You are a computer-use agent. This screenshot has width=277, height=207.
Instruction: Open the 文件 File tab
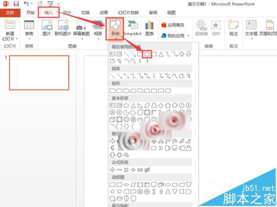pos(10,13)
